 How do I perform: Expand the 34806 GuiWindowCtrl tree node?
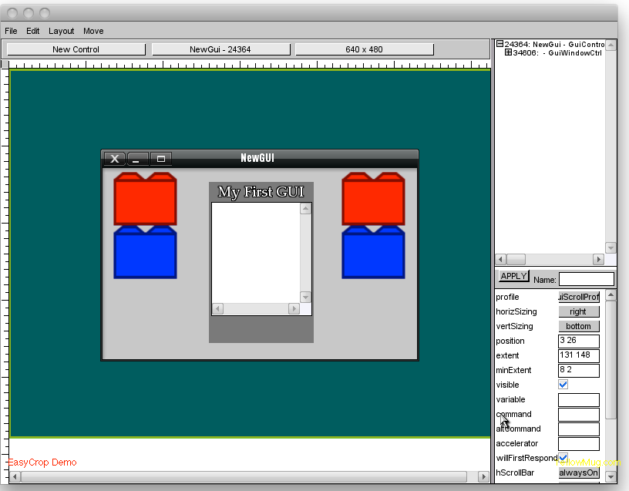(509, 53)
